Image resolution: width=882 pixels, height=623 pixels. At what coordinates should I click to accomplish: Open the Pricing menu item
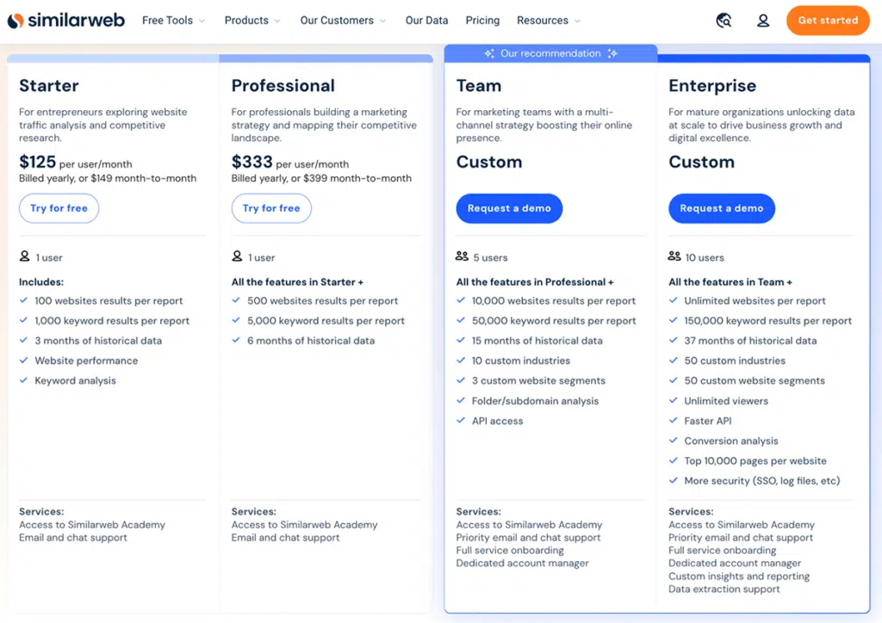click(482, 20)
